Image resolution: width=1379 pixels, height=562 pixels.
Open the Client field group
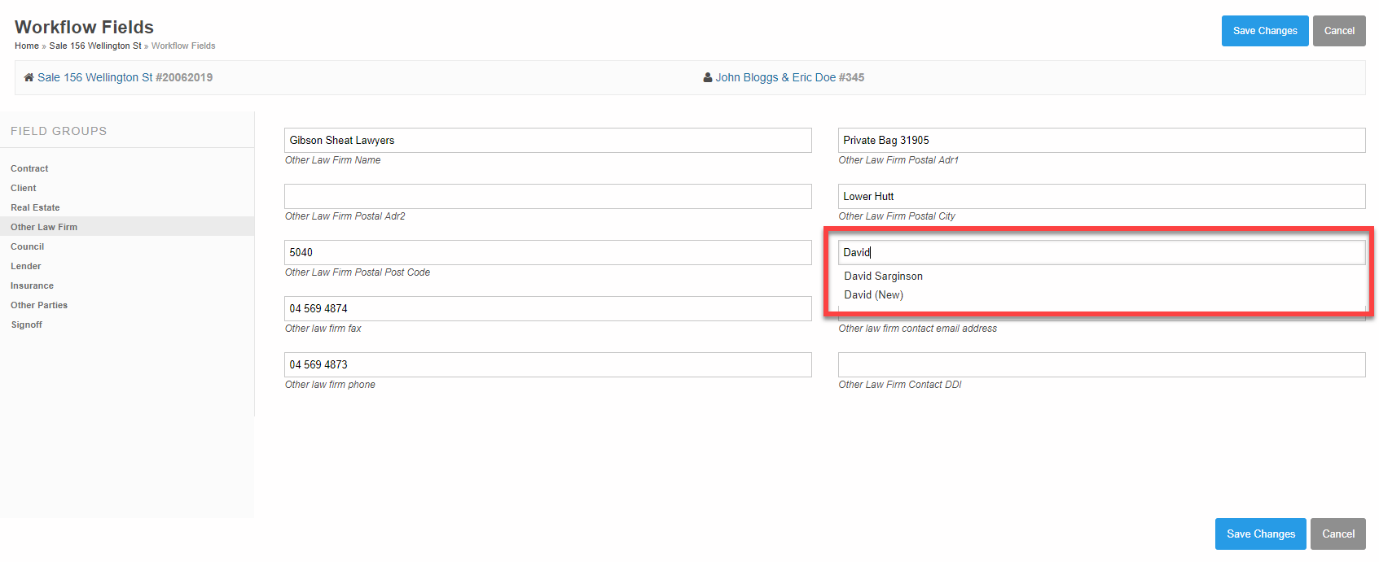[24, 188]
